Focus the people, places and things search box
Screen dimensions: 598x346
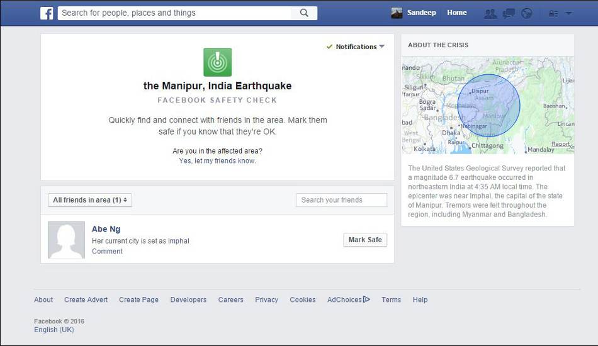pyautogui.click(x=174, y=13)
